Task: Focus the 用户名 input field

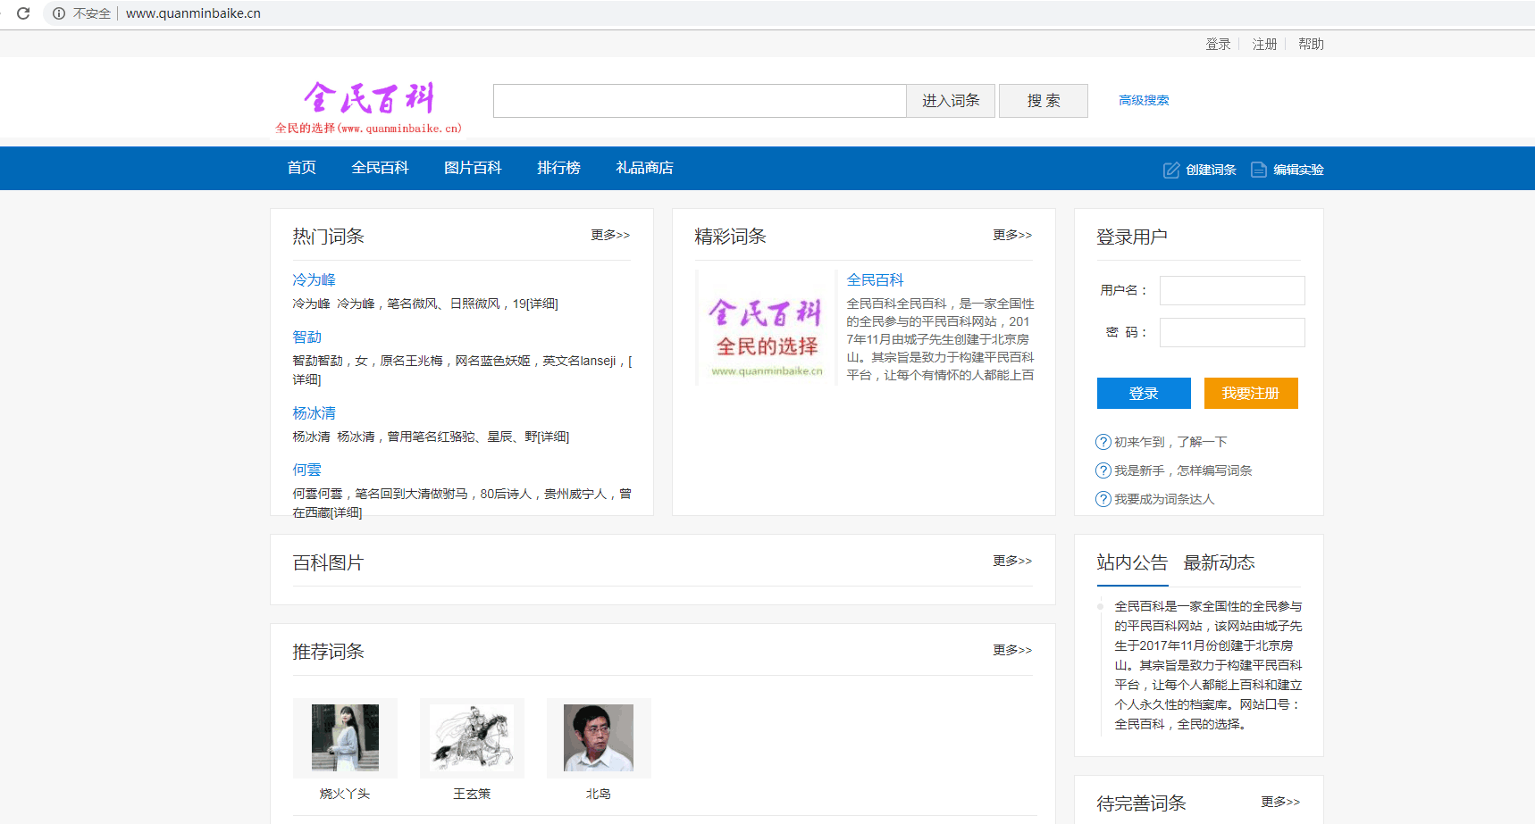Action: point(1231,290)
